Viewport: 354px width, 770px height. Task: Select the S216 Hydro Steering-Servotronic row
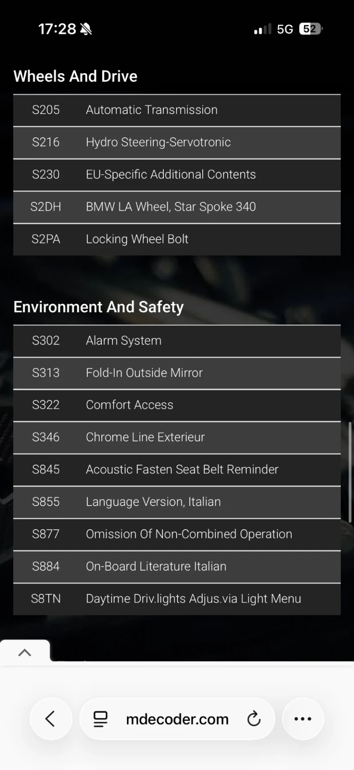click(177, 142)
